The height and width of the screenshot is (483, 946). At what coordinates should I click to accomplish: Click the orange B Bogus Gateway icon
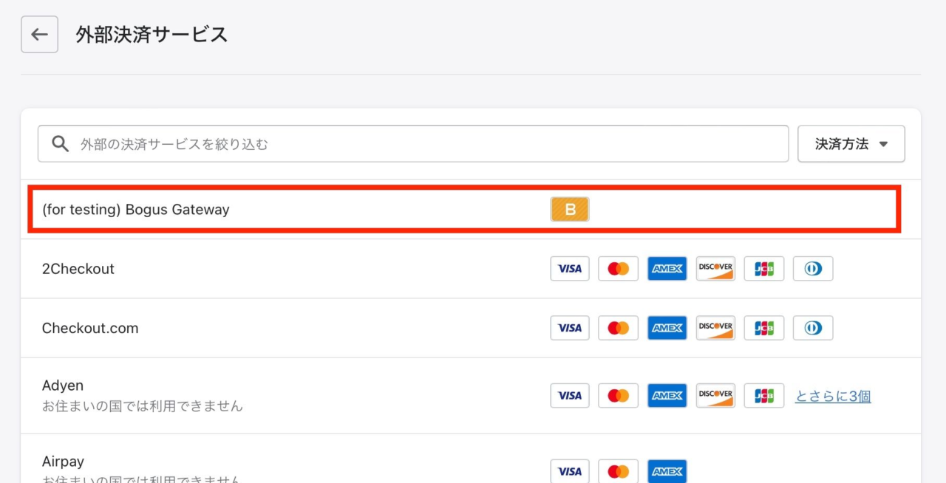pyautogui.click(x=570, y=210)
